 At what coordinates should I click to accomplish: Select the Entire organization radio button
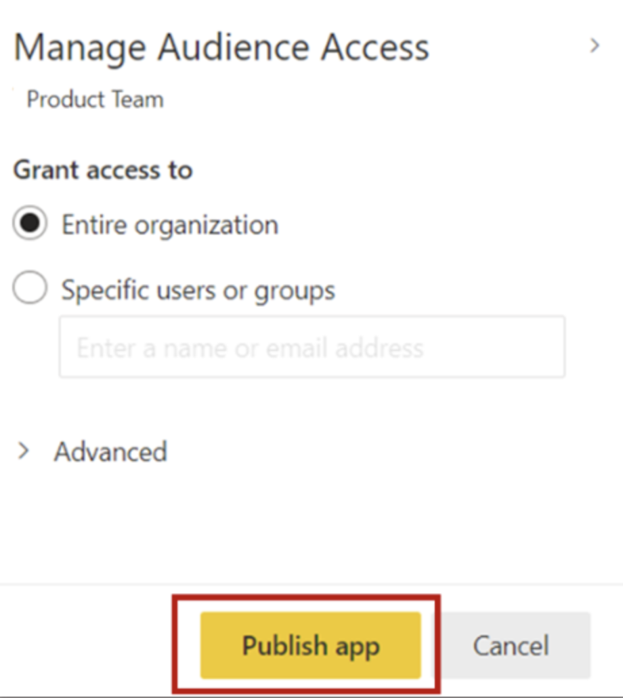click(x=30, y=225)
